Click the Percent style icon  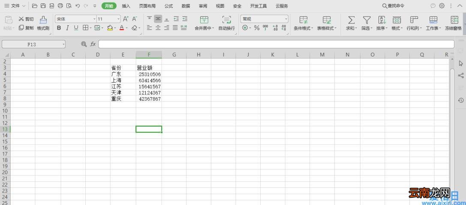point(257,28)
